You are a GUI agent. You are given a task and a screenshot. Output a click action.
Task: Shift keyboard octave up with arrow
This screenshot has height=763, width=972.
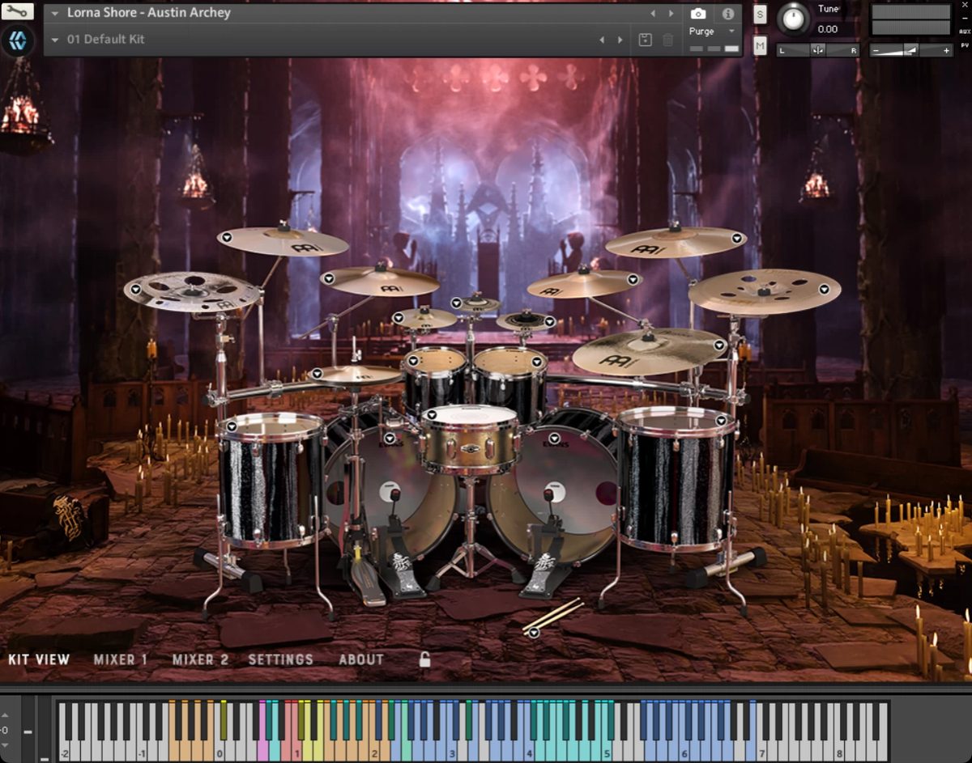[x=6, y=715]
